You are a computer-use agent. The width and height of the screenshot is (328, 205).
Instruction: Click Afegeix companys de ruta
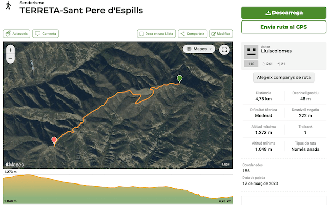284,77
